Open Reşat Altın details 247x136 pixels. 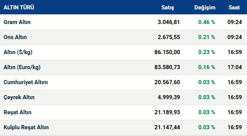(x=18, y=112)
